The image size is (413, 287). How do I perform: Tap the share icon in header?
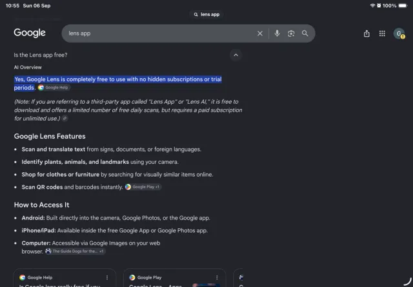[x=367, y=34]
